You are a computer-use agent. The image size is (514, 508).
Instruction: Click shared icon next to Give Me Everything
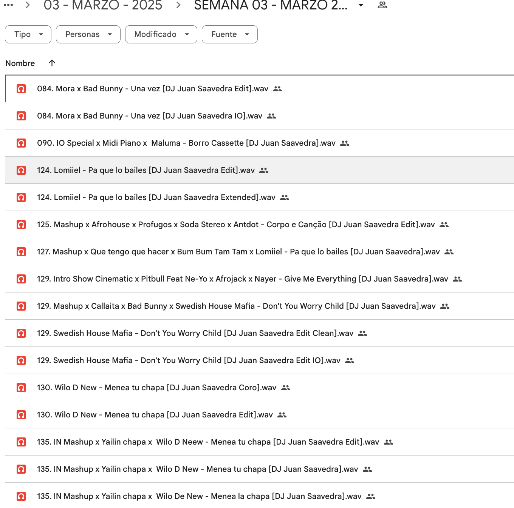coord(457,279)
